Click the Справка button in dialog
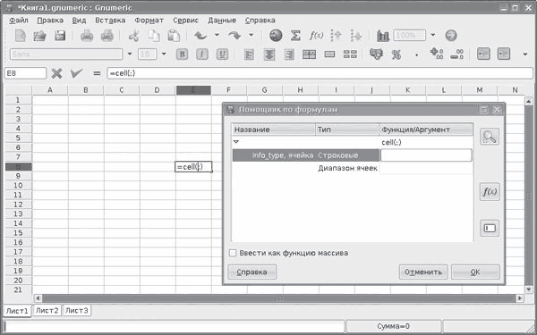The width and height of the screenshot is (537, 335). tap(252, 272)
